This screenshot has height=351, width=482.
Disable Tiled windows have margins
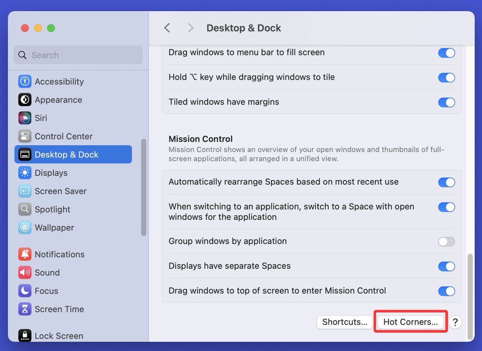tap(446, 102)
